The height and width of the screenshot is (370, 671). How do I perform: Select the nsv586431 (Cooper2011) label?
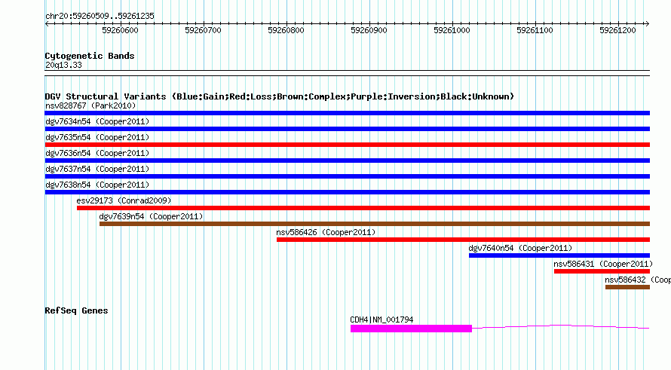coord(603,264)
